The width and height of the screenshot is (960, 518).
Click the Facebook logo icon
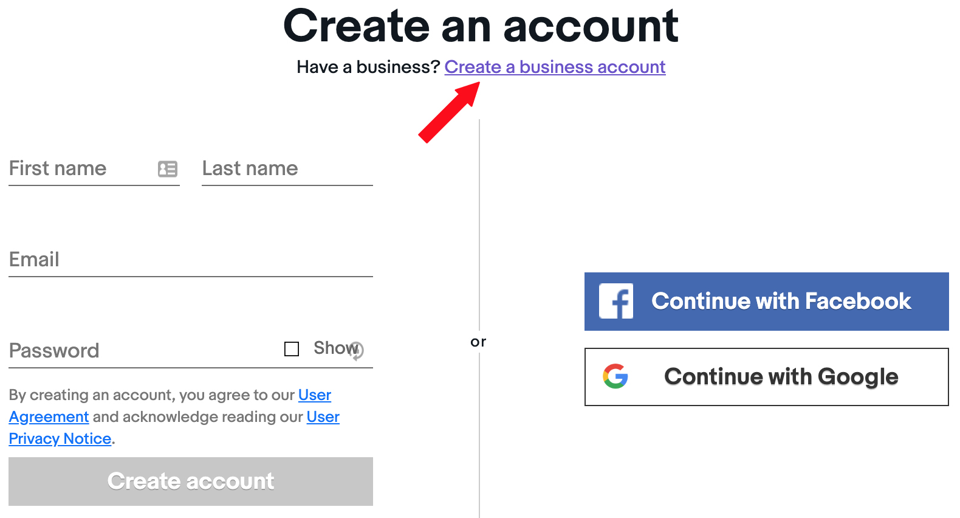616,301
